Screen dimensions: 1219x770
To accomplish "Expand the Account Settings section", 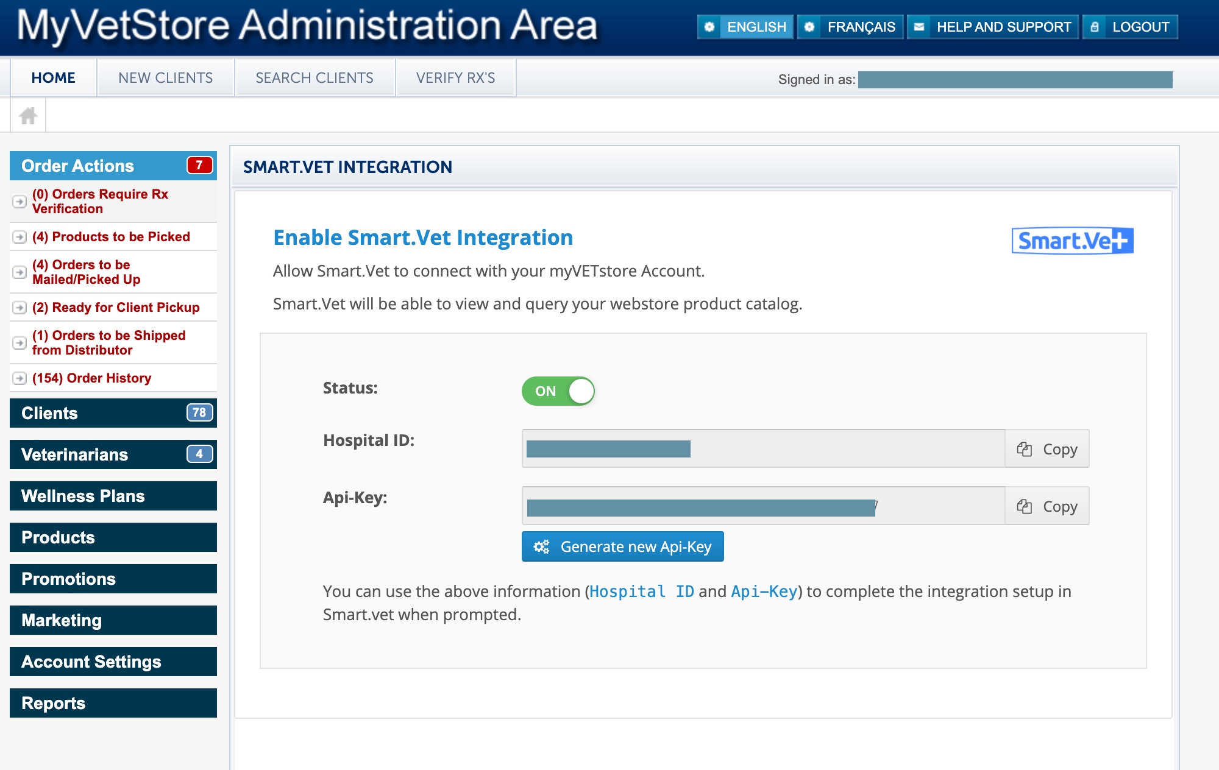I will [113, 662].
